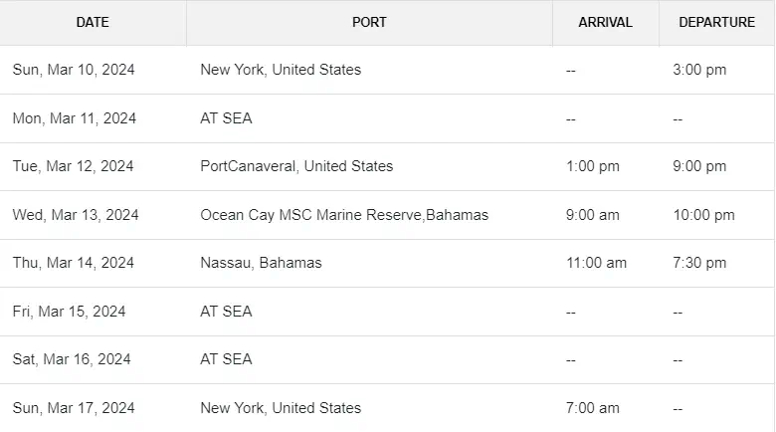Click the 7:00 am arrival time

tap(592, 408)
